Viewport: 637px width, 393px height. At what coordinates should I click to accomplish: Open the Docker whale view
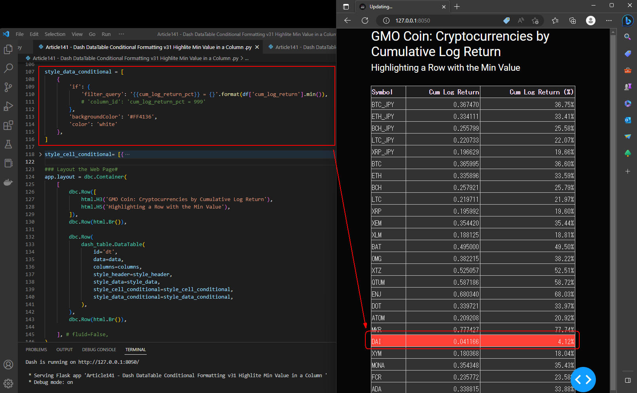[8, 182]
